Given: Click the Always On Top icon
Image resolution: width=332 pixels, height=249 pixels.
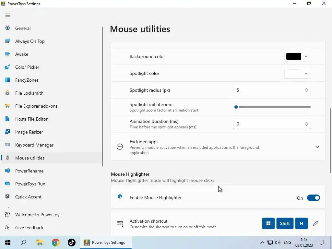Looking at the screenshot, I should [7, 41].
